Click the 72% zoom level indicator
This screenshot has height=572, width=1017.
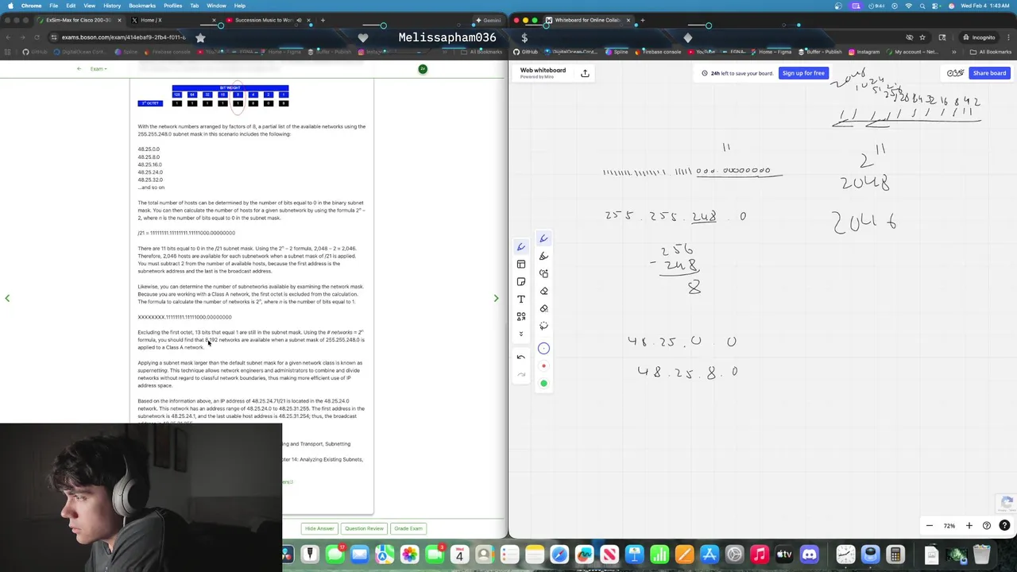(x=949, y=526)
